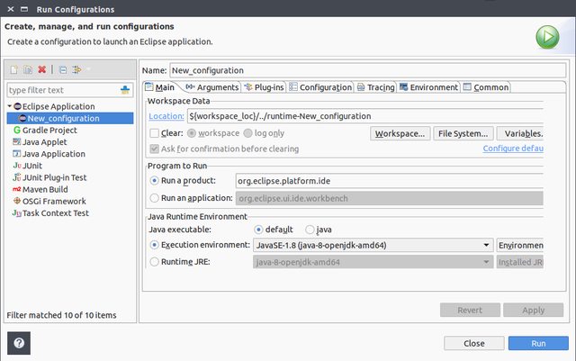The image size is (576, 361).
Task: Select the log only radio option
Action: click(248, 133)
